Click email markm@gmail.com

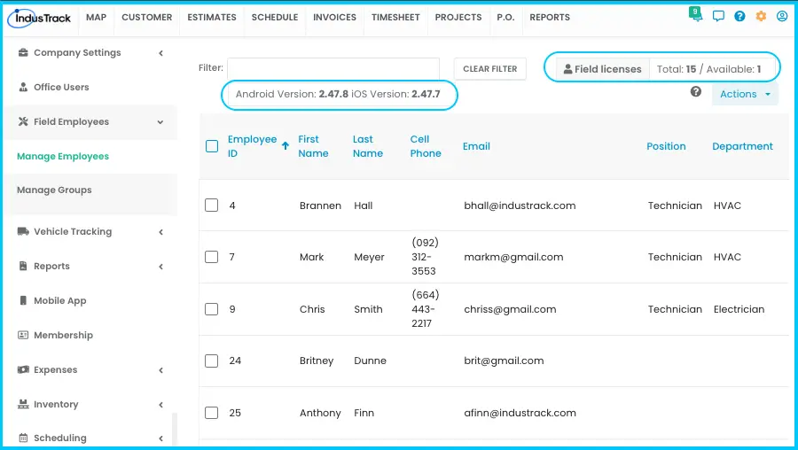[x=513, y=257]
